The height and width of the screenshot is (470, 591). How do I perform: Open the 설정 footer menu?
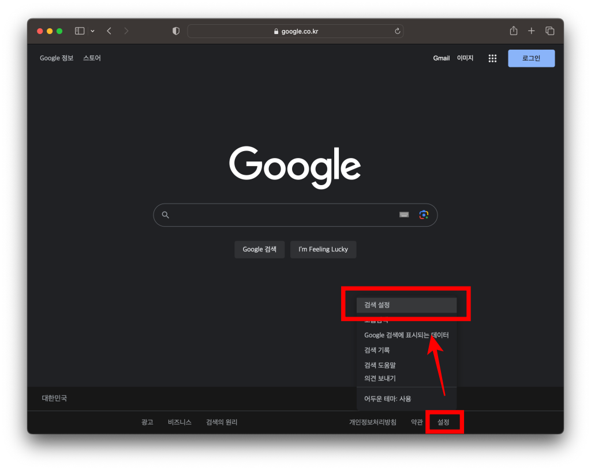[x=443, y=422]
